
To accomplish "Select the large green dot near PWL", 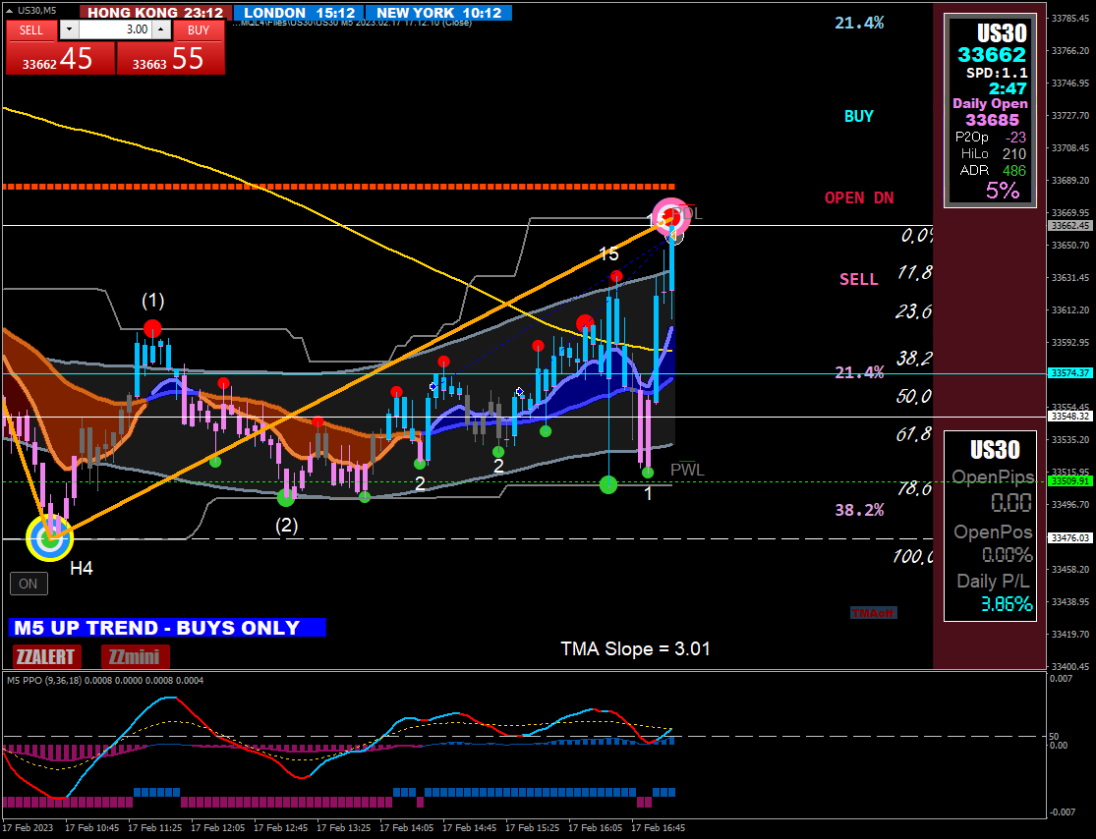I will pyautogui.click(x=608, y=484).
